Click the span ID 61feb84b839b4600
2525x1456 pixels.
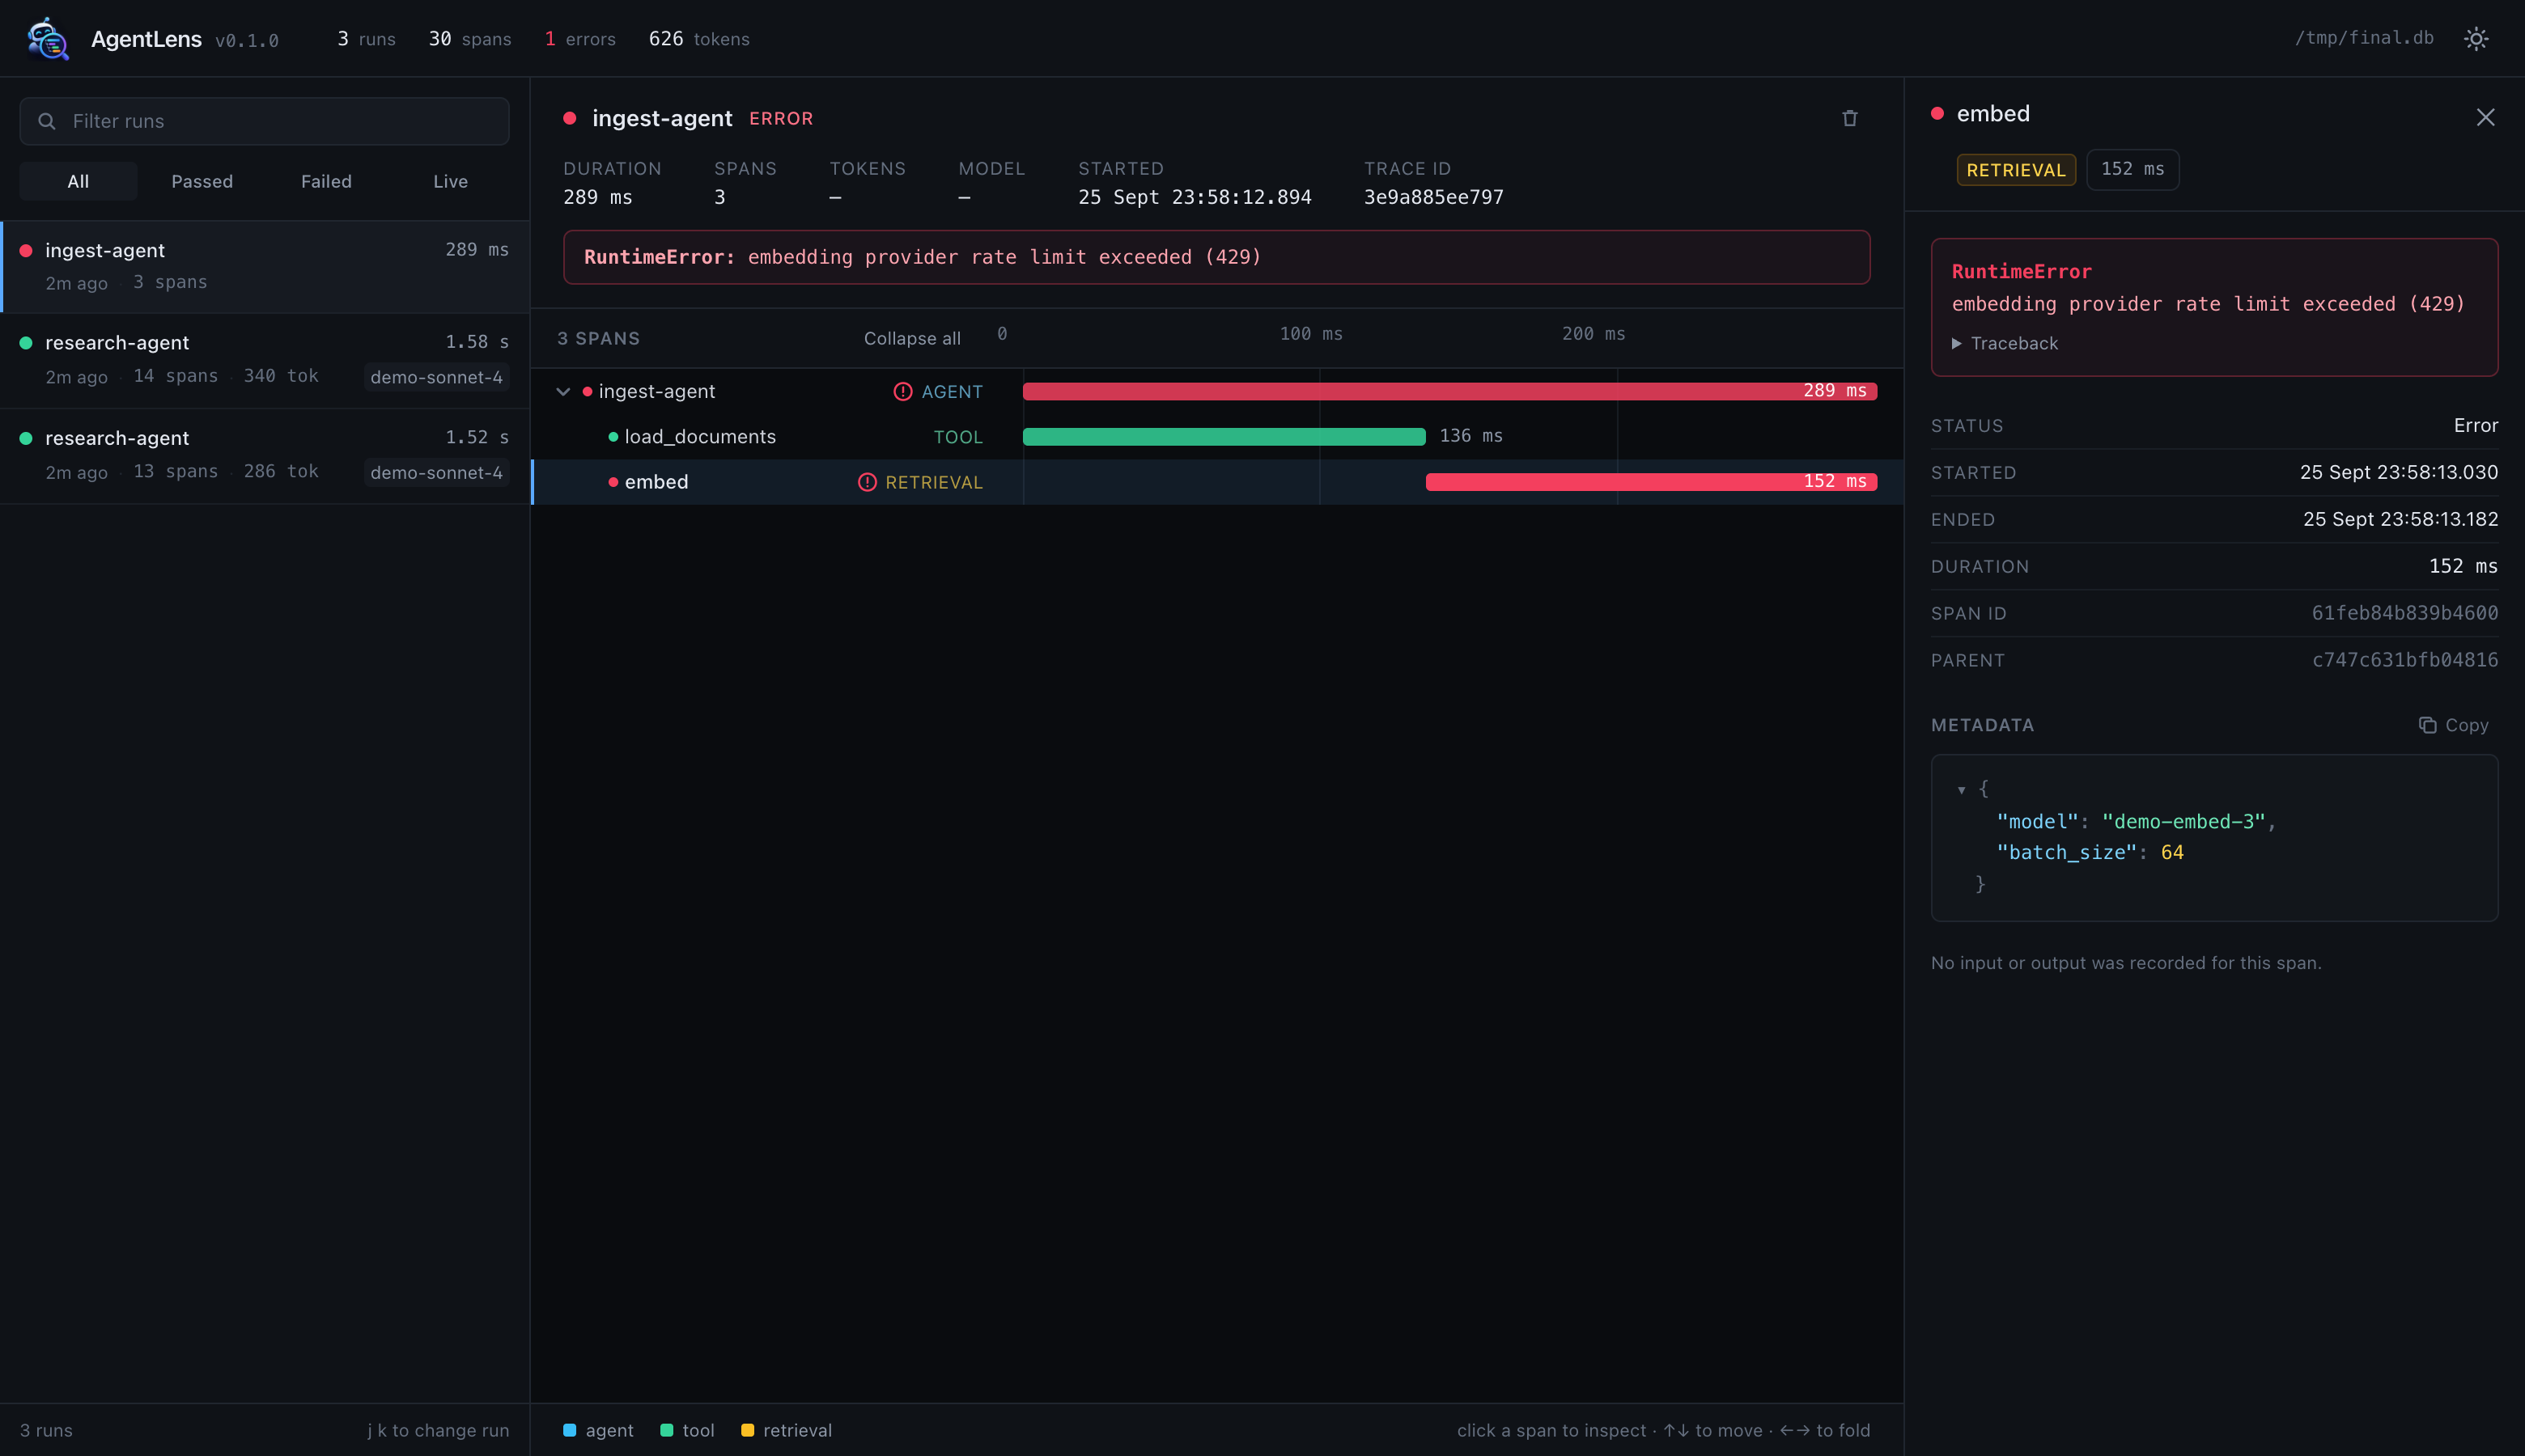pyautogui.click(x=2404, y=613)
